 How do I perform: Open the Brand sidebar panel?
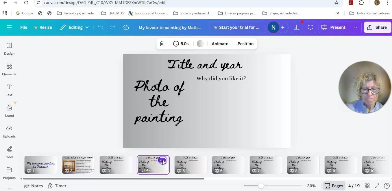(9, 111)
